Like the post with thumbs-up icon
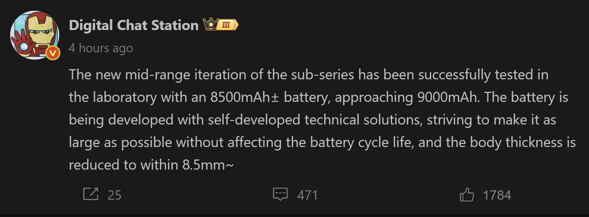Viewport: 589px width, 217px height. (467, 195)
